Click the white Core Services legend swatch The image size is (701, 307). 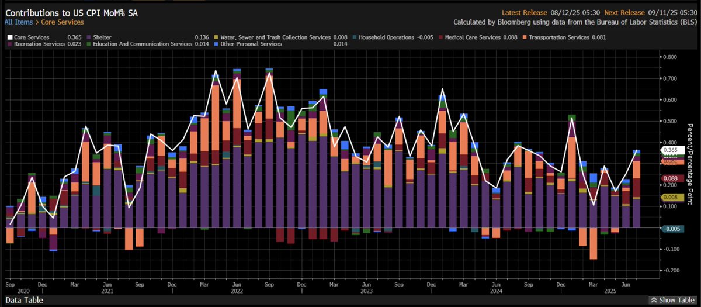click(x=10, y=37)
